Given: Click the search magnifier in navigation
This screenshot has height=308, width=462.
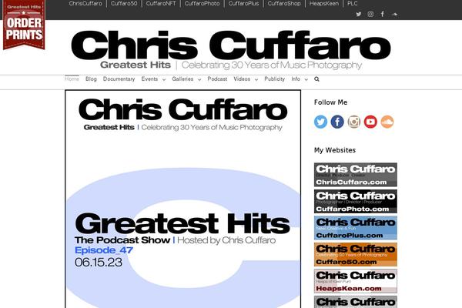Looking at the screenshot, I should pyautogui.click(x=316, y=79).
